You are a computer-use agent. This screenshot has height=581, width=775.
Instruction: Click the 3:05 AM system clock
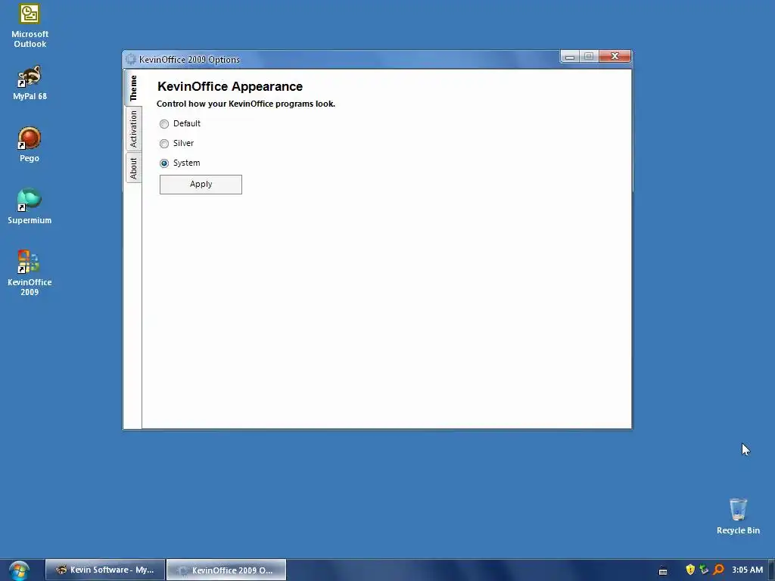[747, 570]
